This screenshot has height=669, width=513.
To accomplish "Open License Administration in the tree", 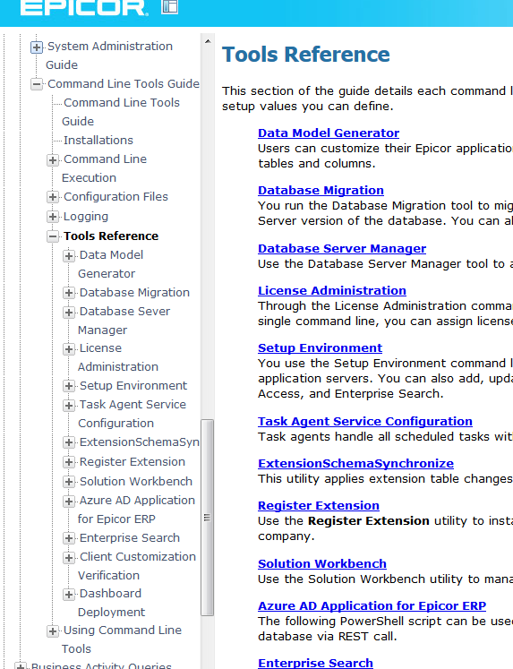I will coord(118,357).
